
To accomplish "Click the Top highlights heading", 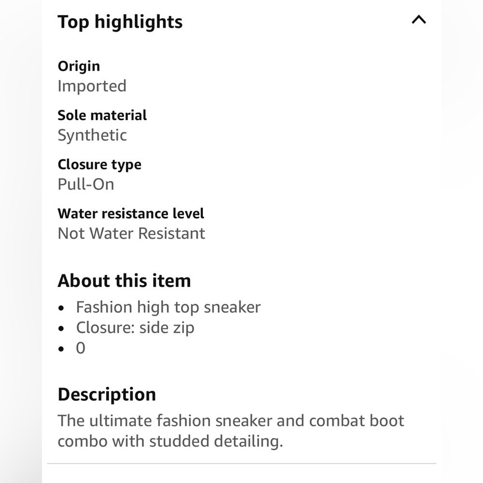I will [120, 22].
